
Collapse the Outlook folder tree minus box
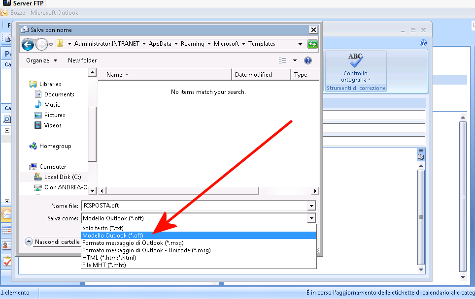coord(7,131)
